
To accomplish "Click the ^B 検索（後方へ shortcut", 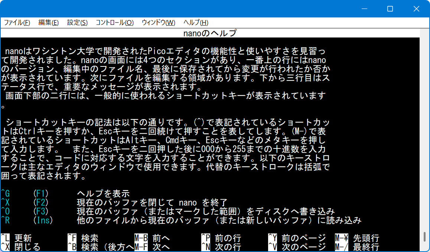I will 101,247.
